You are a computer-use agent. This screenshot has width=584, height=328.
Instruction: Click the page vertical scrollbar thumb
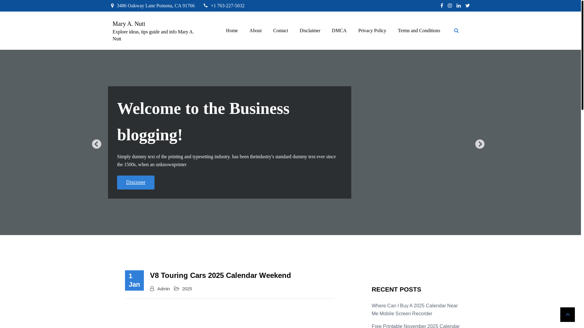[x=582, y=55]
